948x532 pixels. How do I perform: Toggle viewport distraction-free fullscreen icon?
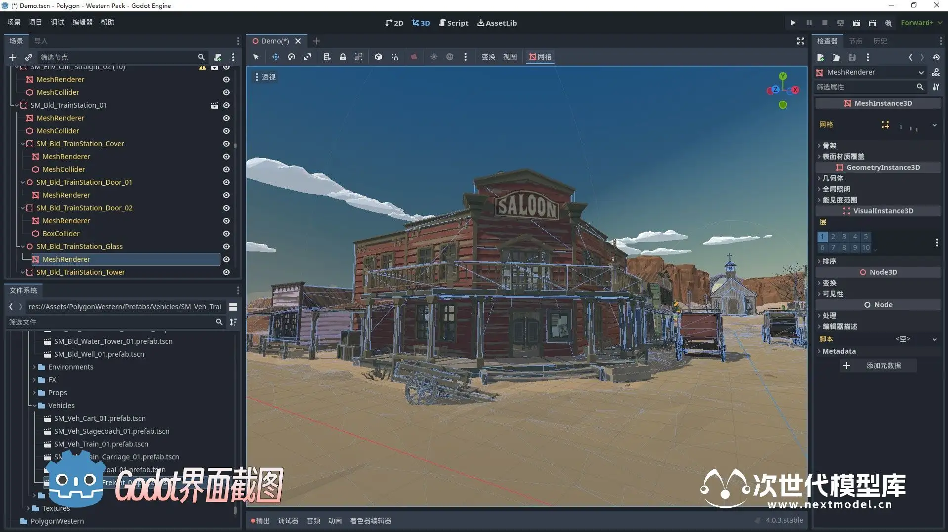(x=800, y=41)
